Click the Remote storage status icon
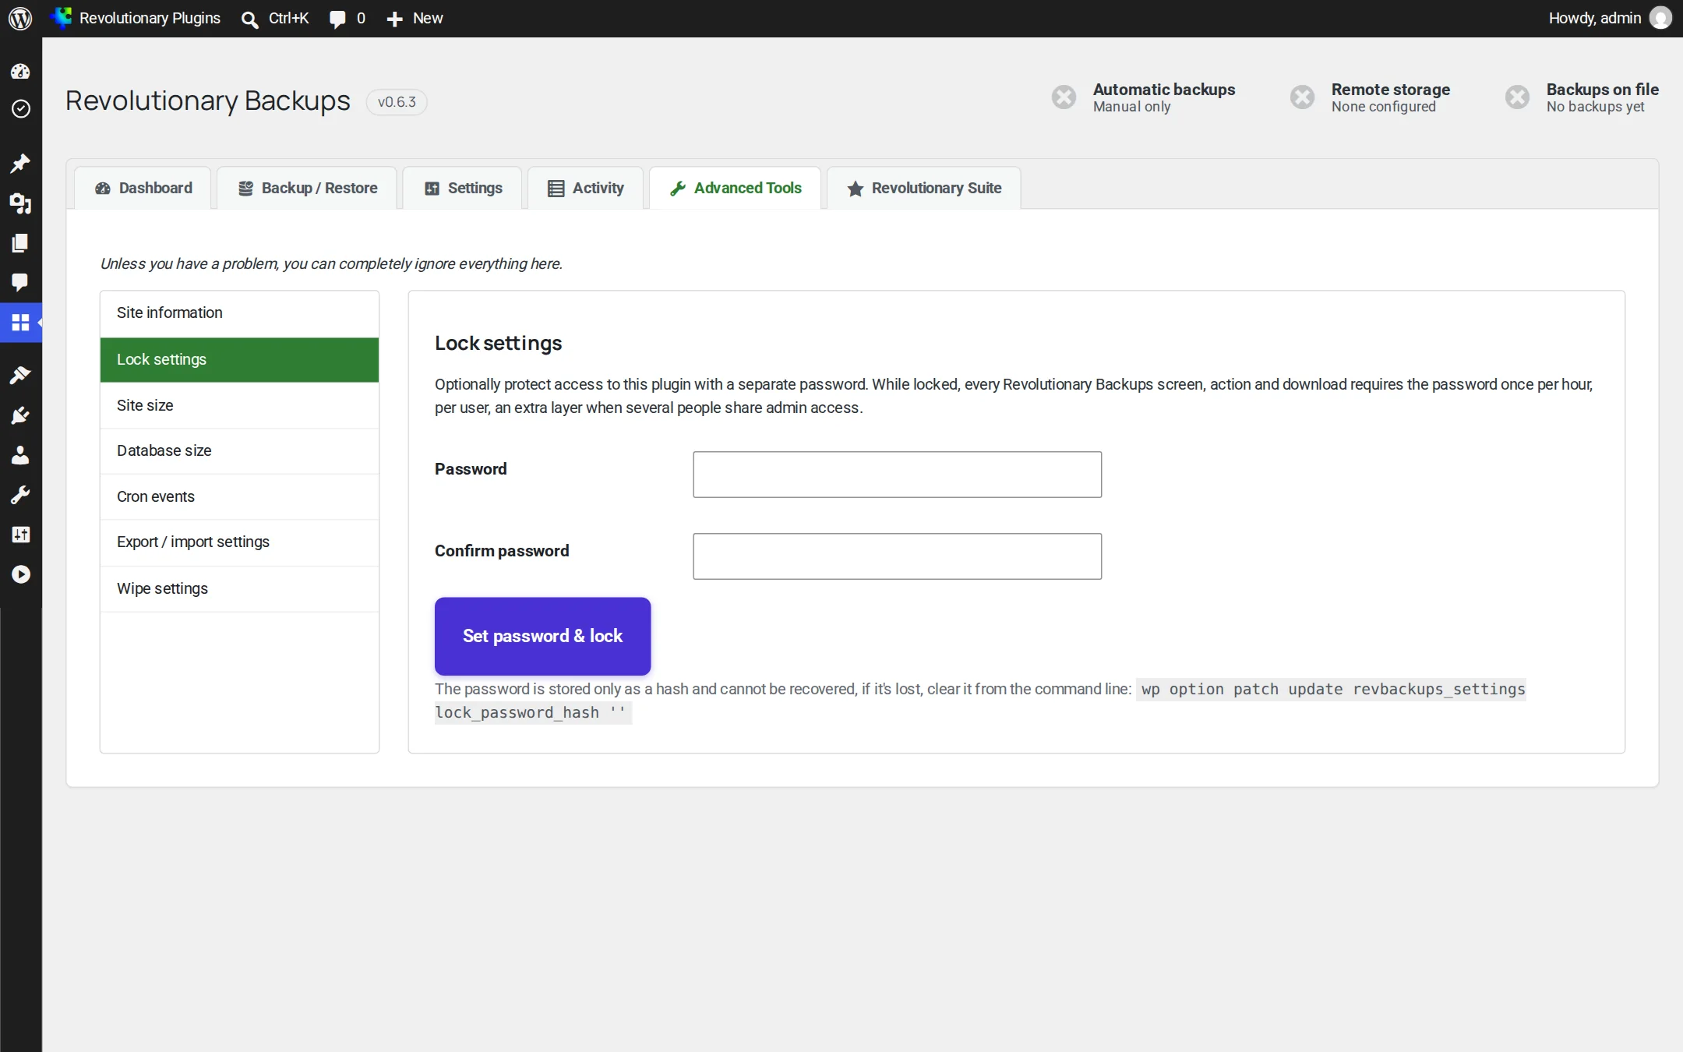This screenshot has height=1052, width=1683. [1302, 97]
